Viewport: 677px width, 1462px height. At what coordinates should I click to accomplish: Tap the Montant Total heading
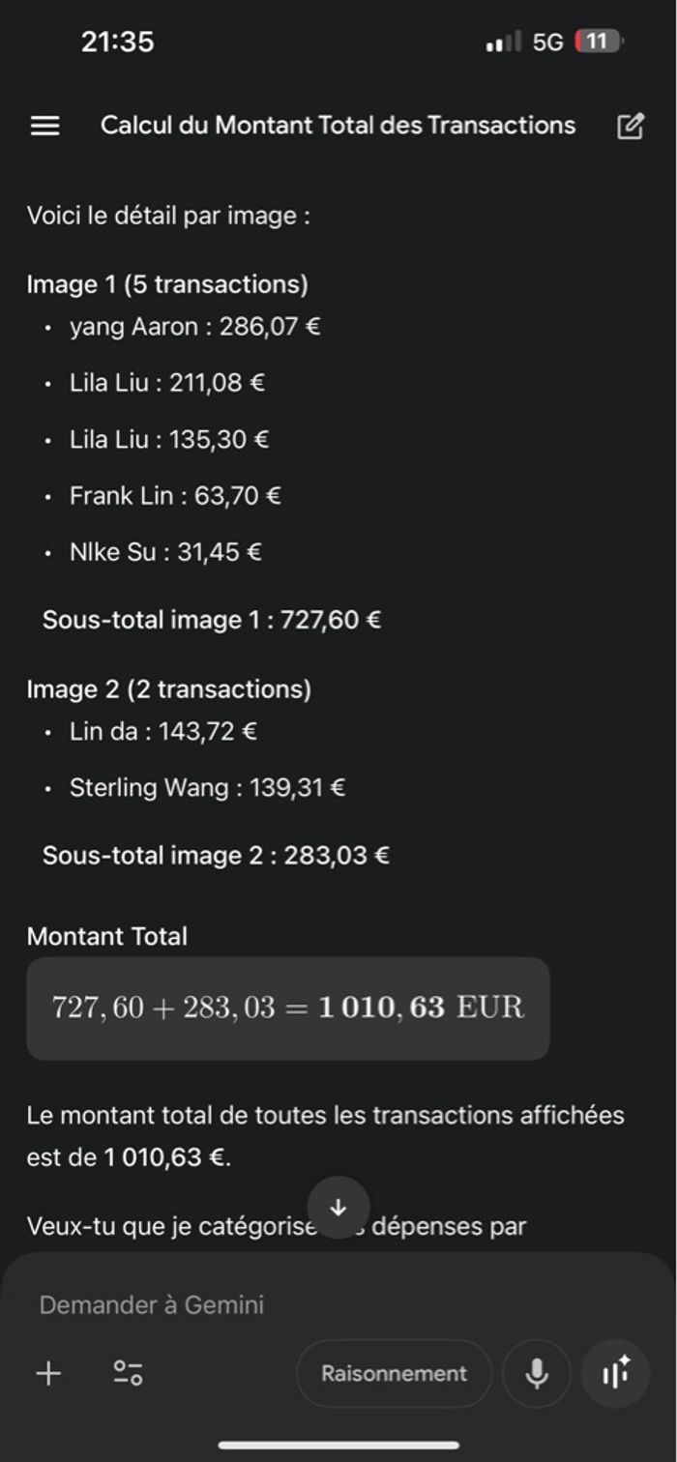pyautogui.click(x=107, y=936)
